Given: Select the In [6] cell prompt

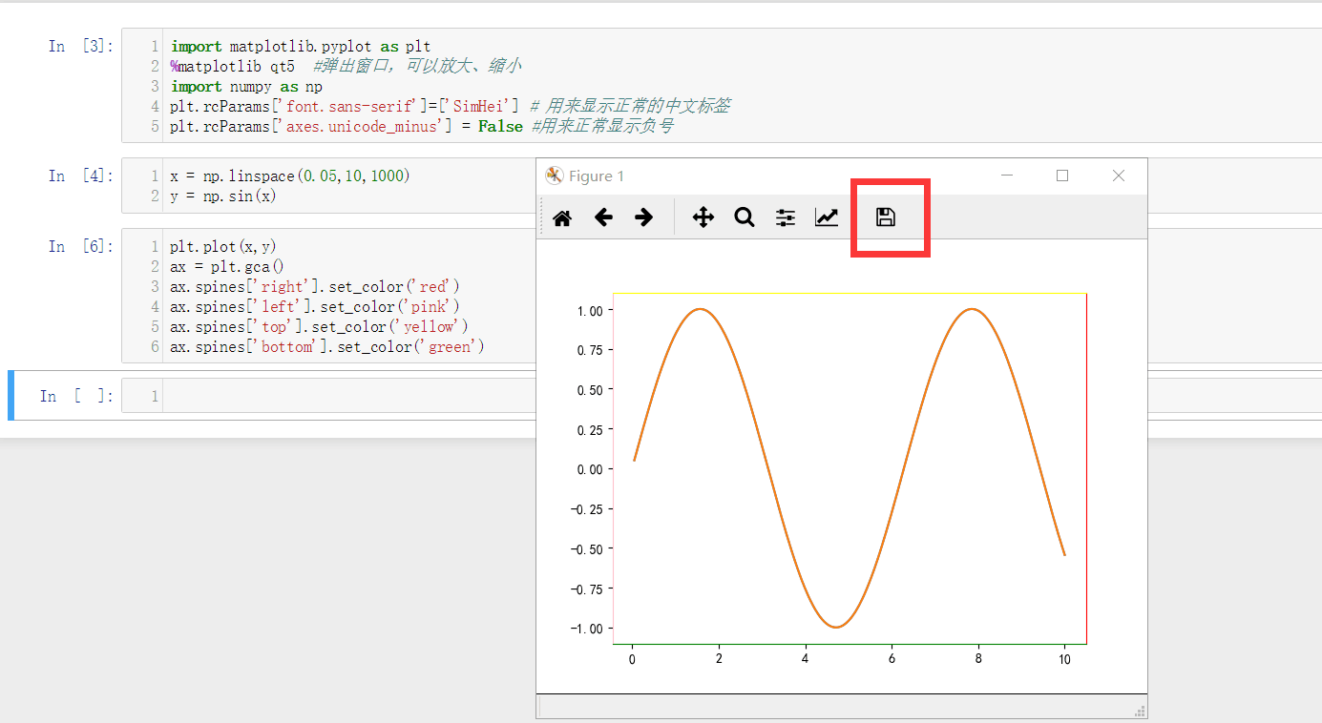Looking at the screenshot, I should [81, 246].
